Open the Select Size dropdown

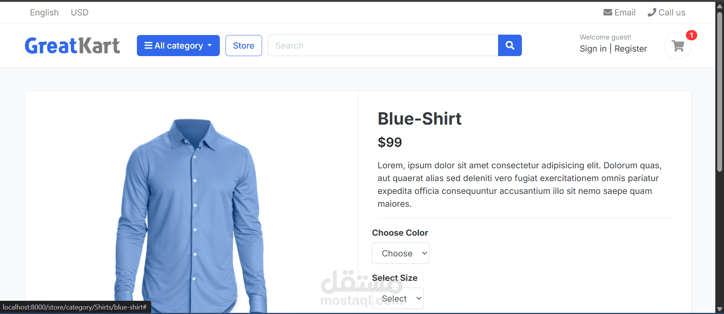397,299
